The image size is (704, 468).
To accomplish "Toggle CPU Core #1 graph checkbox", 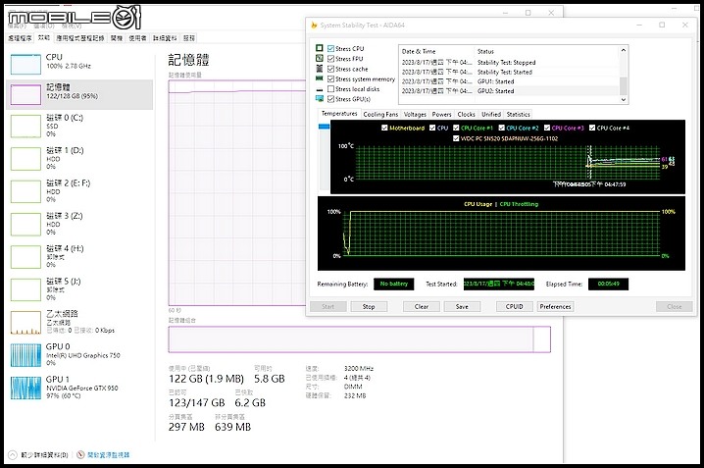I will tap(456, 128).
